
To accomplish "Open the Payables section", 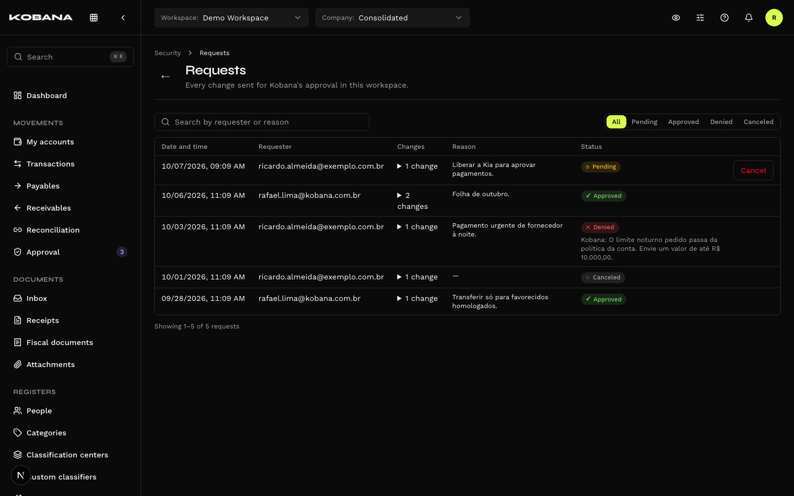I will tap(70, 186).
